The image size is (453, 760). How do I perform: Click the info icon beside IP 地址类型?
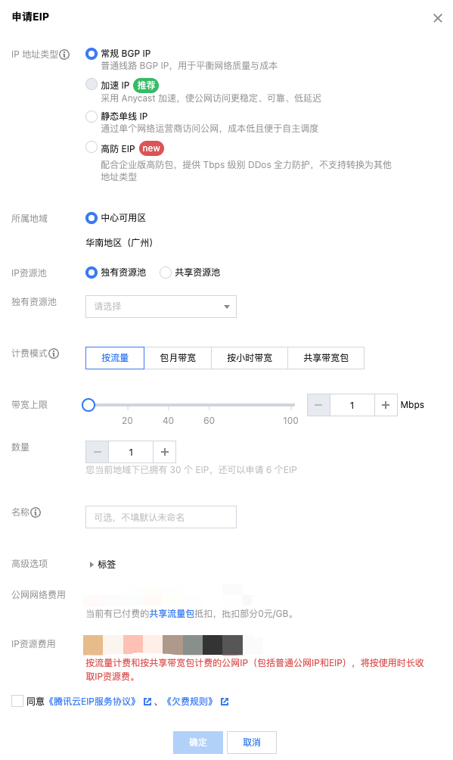tap(64, 55)
